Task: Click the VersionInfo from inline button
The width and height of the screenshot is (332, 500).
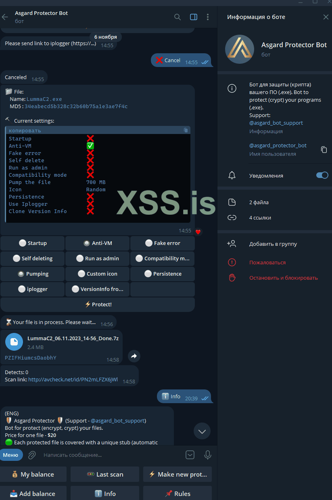Action: pyautogui.click(x=98, y=289)
